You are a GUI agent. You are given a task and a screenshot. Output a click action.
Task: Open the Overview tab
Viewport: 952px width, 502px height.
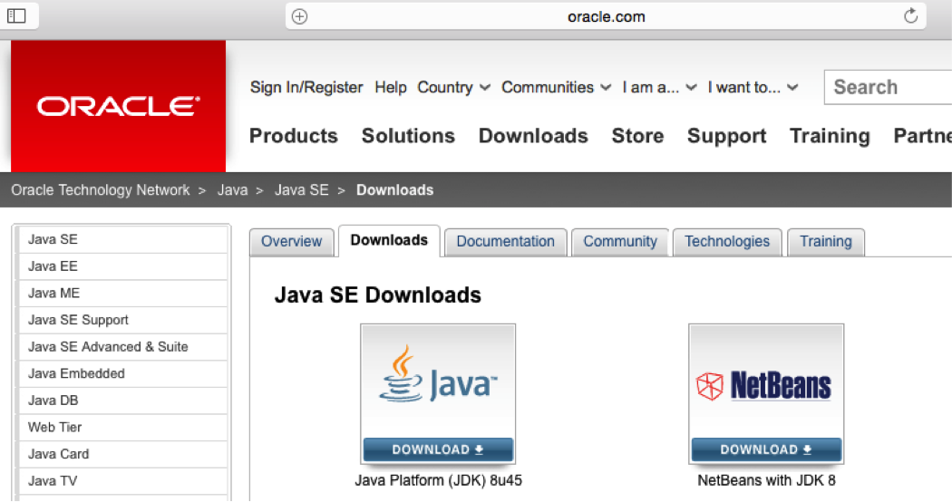point(291,242)
